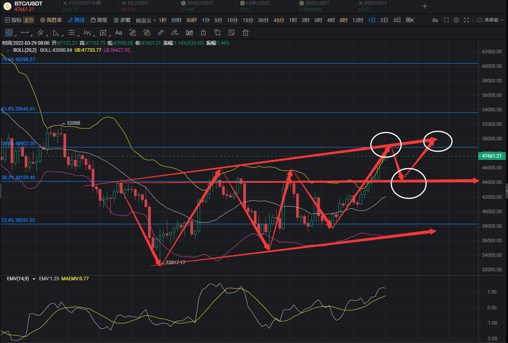
Task: Open chart settings hexagon gear icon
Action: click(x=456, y=20)
